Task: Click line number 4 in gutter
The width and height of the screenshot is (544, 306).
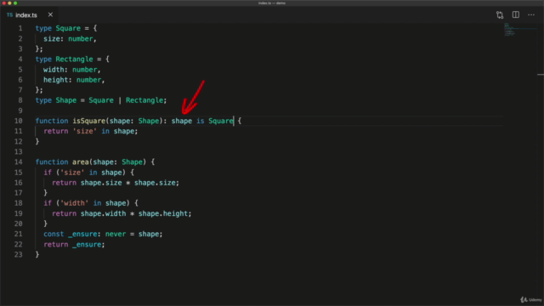Action: point(20,59)
